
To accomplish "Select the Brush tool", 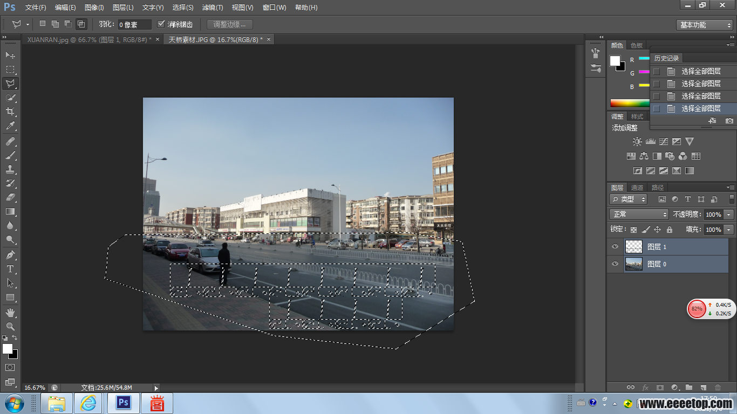I will [x=10, y=155].
